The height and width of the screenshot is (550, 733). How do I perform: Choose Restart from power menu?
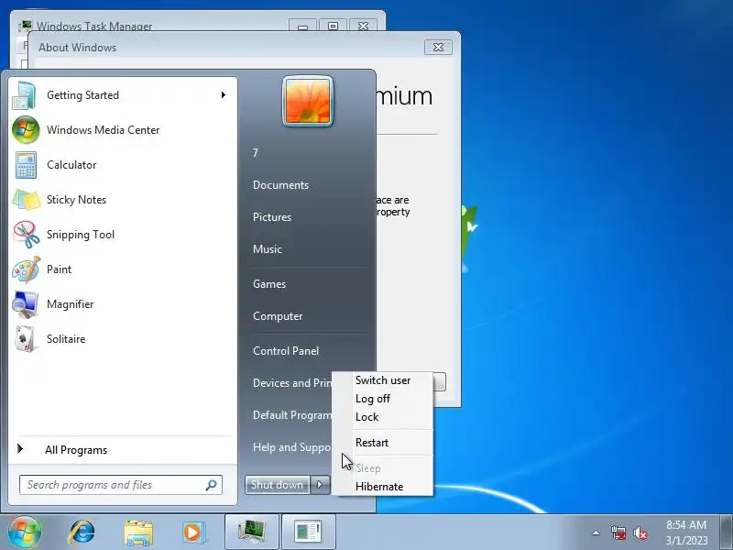(382, 443)
